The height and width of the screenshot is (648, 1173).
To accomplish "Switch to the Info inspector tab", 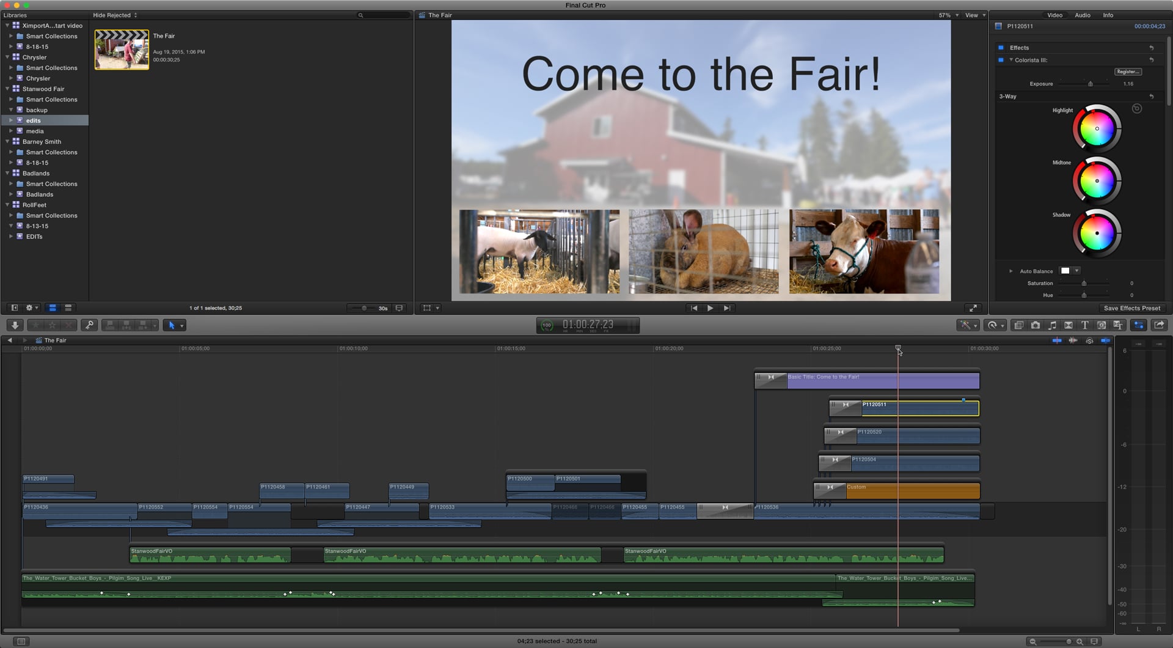I will 1108,15.
